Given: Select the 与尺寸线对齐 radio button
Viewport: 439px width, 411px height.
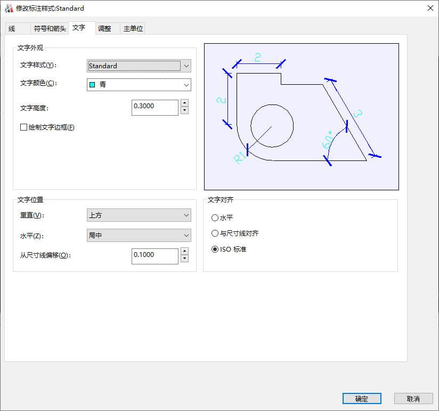Looking at the screenshot, I should 215,233.
